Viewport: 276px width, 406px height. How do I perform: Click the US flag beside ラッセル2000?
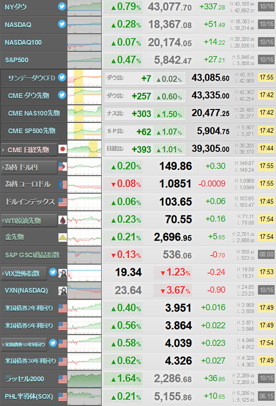(63, 379)
